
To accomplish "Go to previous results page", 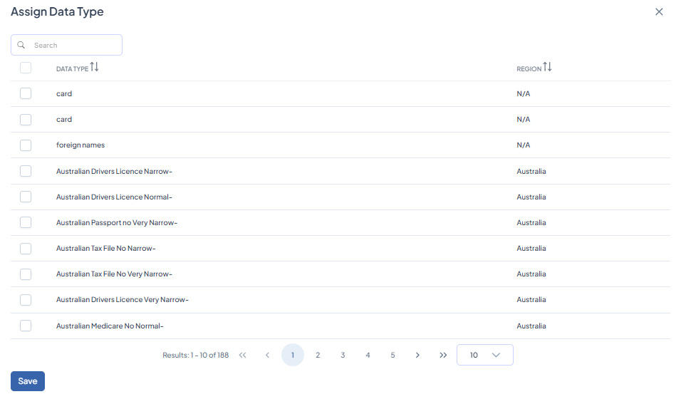I will coord(267,355).
